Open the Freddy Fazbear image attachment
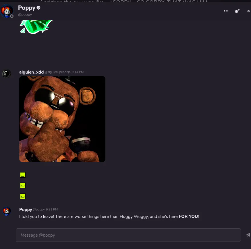 tap(62, 119)
